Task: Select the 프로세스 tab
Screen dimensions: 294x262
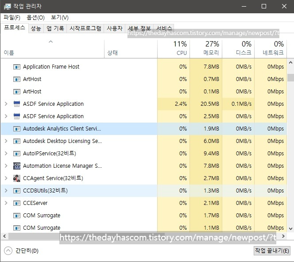Action: 15,28
